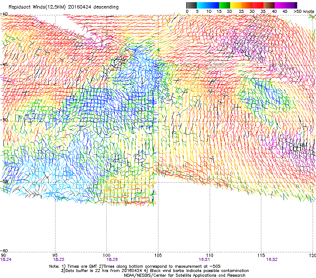Click the 16:52 measurement time label

[x=272, y=260]
